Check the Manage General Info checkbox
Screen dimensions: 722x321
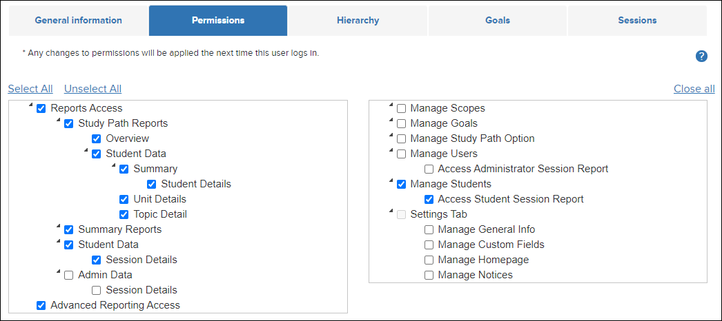click(x=429, y=229)
